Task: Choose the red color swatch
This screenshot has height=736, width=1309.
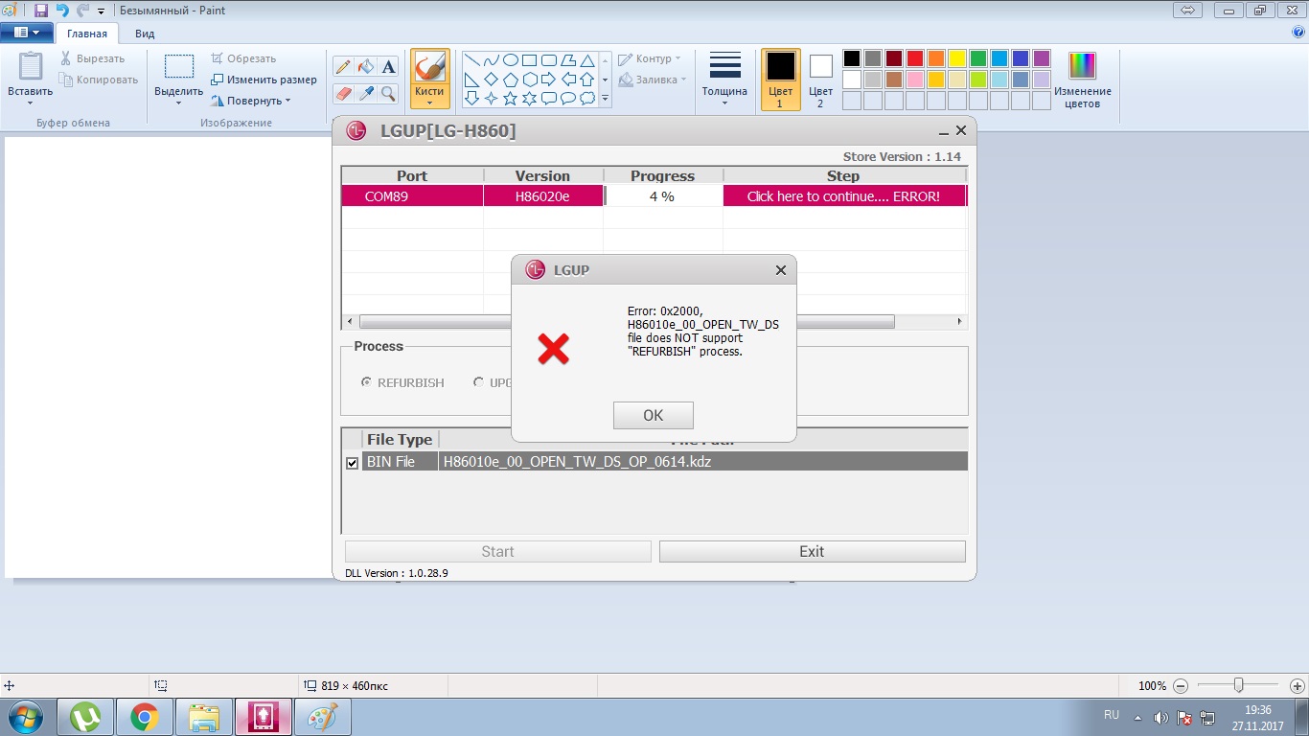Action: pos(915,58)
